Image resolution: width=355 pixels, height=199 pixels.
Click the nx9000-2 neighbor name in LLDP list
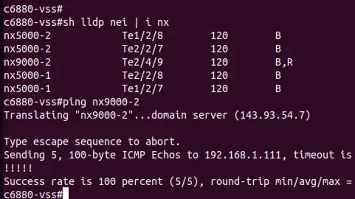27,62
